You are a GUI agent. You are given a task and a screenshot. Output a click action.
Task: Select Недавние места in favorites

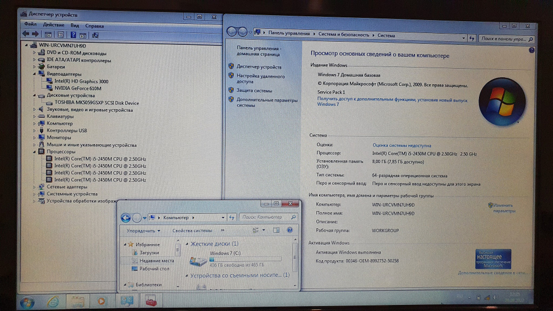click(x=156, y=261)
